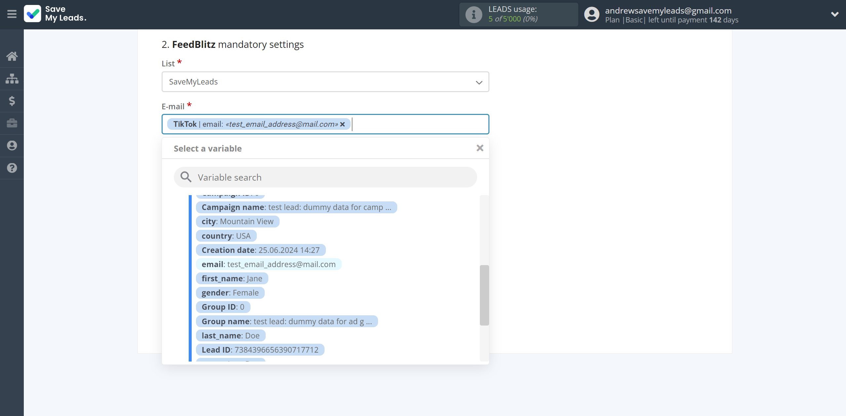Select the Creation date variable
846x416 pixels.
261,250
